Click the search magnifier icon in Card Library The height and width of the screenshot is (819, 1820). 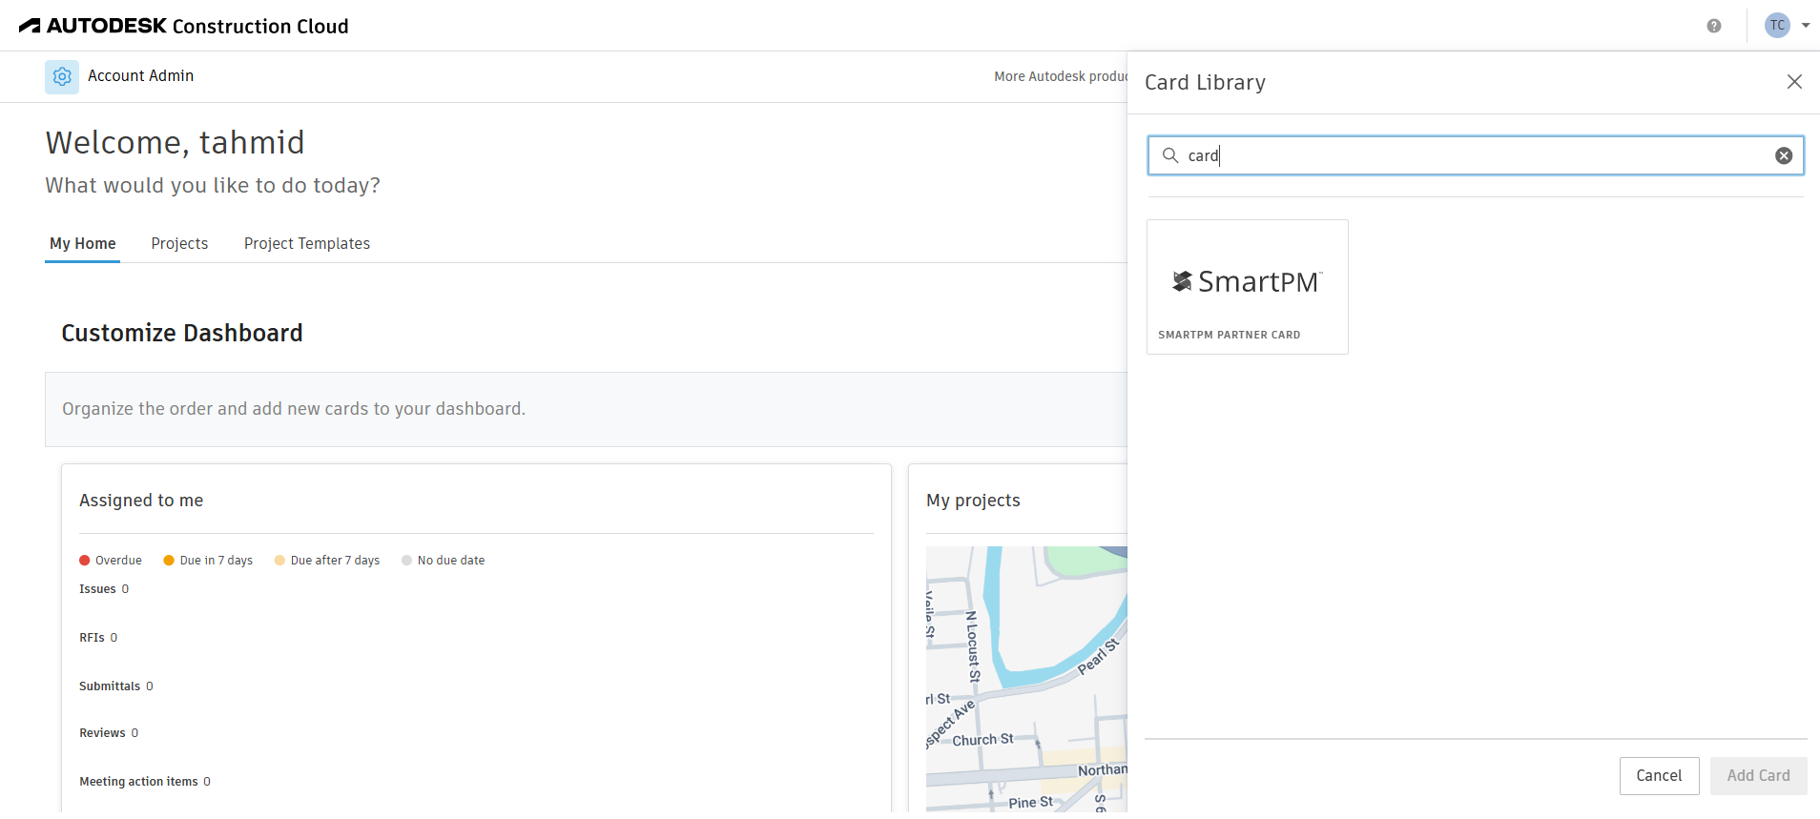click(x=1169, y=155)
